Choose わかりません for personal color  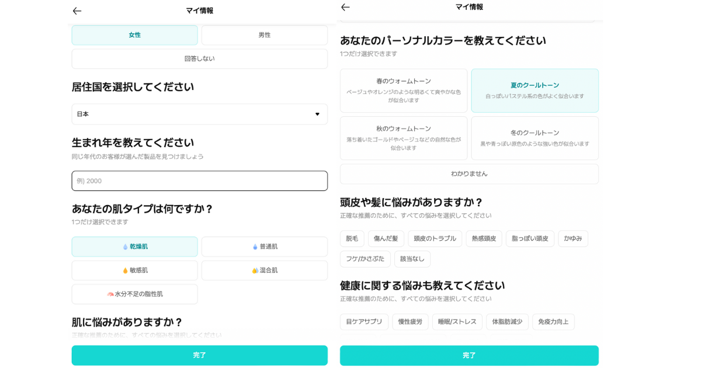point(469,174)
